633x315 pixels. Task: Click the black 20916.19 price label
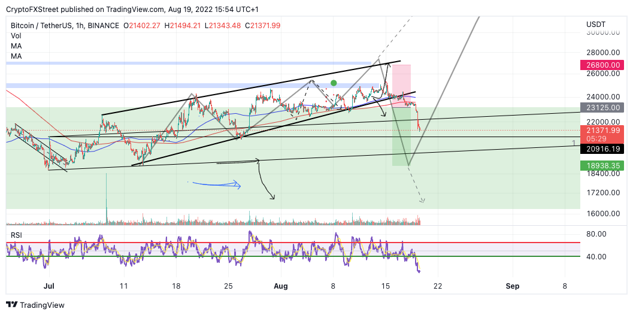coord(601,149)
